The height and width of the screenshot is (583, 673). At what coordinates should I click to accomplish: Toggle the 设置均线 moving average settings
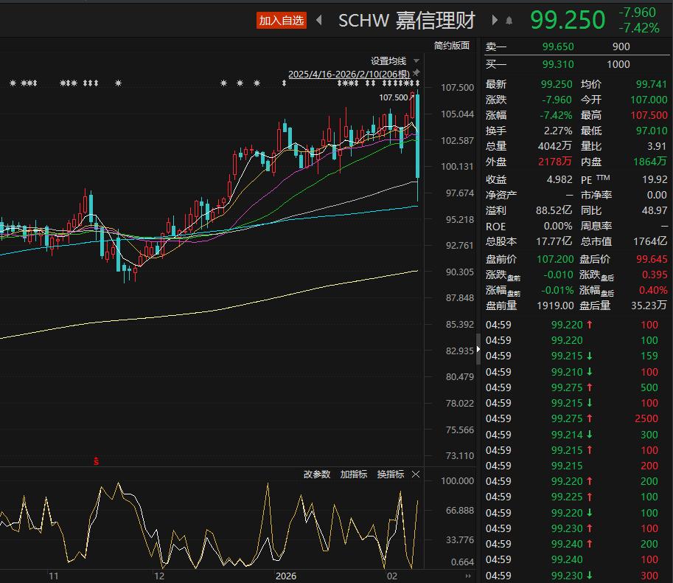(388, 59)
